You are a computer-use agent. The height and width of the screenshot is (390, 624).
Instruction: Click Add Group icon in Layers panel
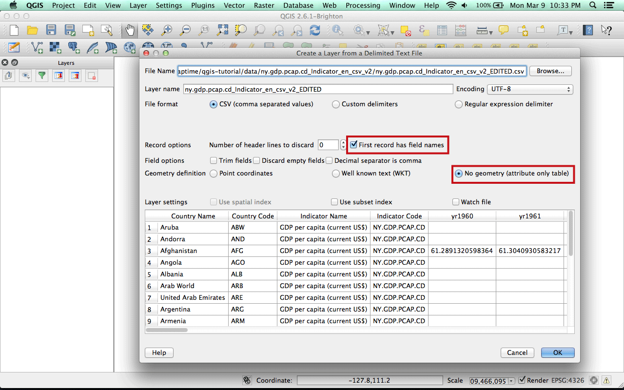coord(9,76)
